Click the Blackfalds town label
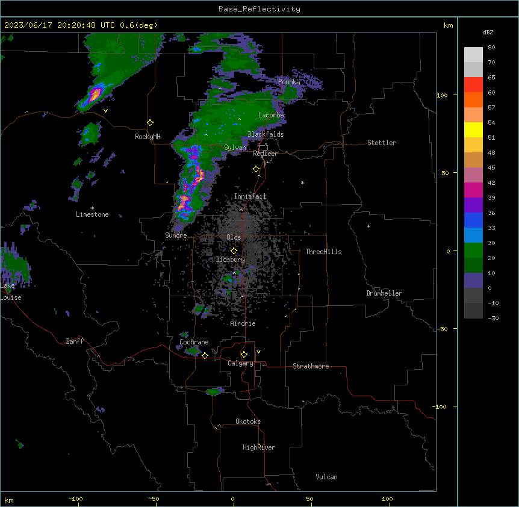This screenshot has height=507, width=519. (266, 134)
